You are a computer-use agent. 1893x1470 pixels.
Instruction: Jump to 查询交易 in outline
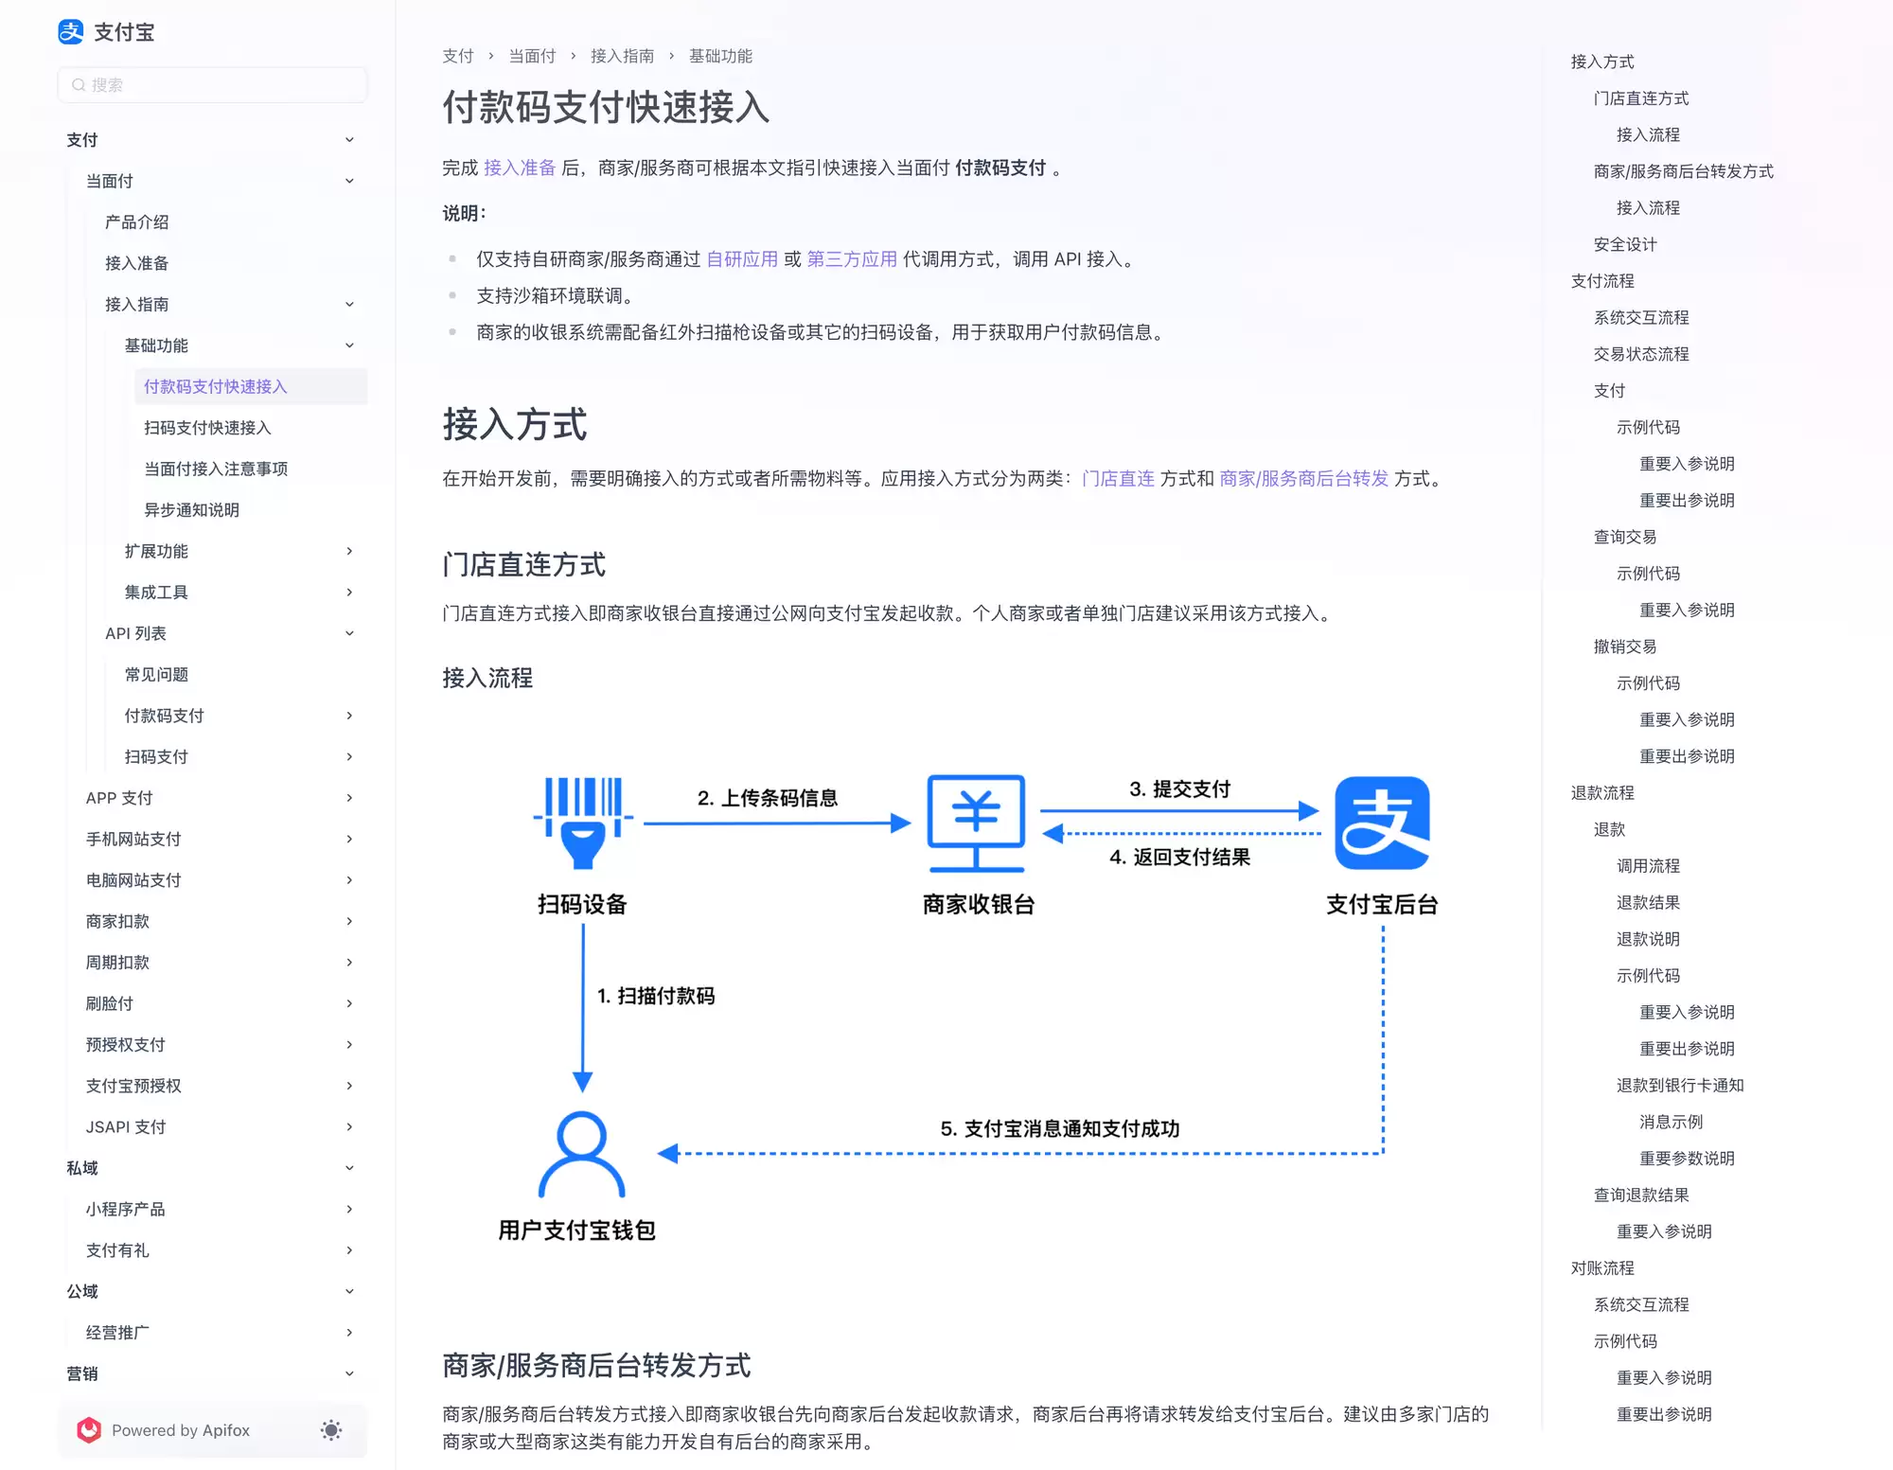[x=1625, y=538]
